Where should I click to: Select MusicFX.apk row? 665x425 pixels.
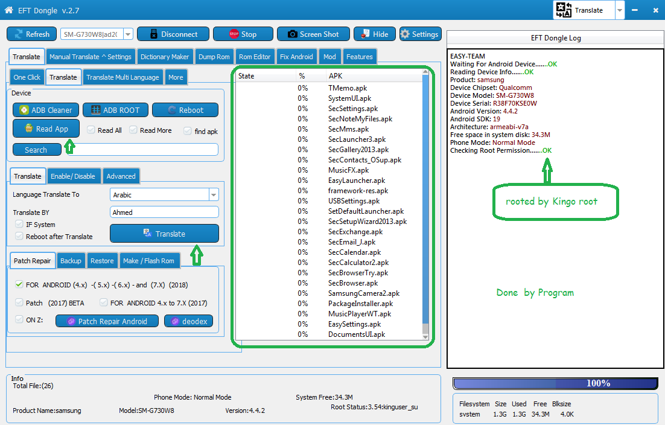[x=329, y=170]
